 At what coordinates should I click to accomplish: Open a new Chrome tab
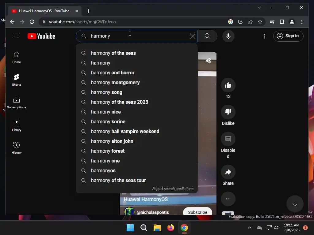(x=88, y=11)
